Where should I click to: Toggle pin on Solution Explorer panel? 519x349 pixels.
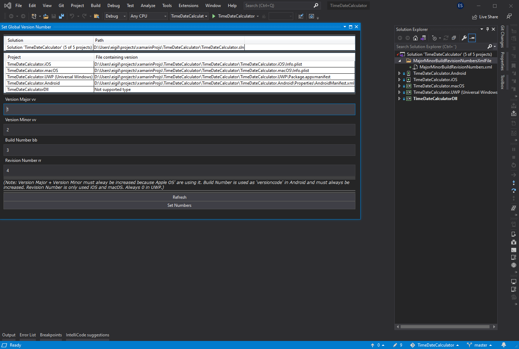pos(487,29)
